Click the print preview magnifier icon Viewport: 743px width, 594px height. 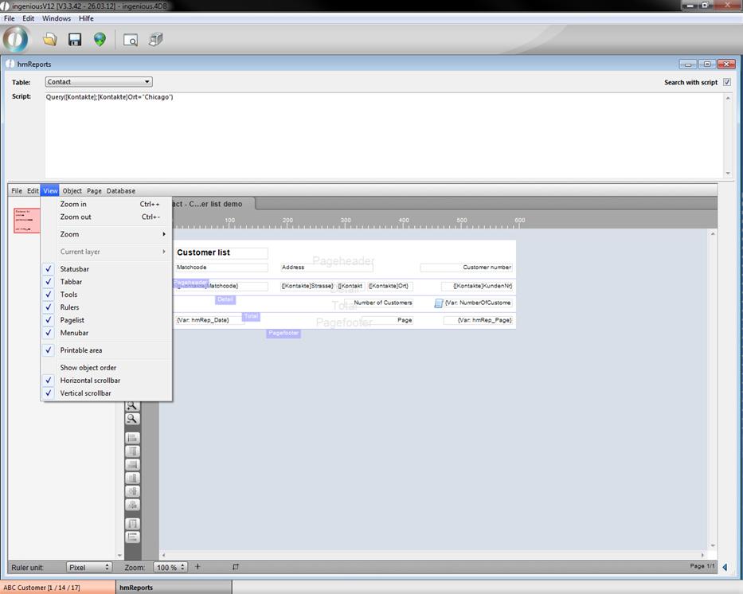tap(131, 39)
